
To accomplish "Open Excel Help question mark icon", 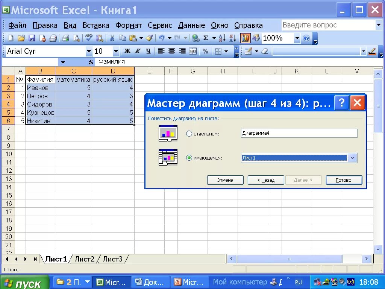I will click(x=306, y=38).
